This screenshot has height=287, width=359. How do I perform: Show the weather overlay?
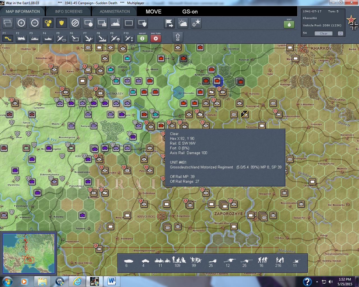point(183,23)
